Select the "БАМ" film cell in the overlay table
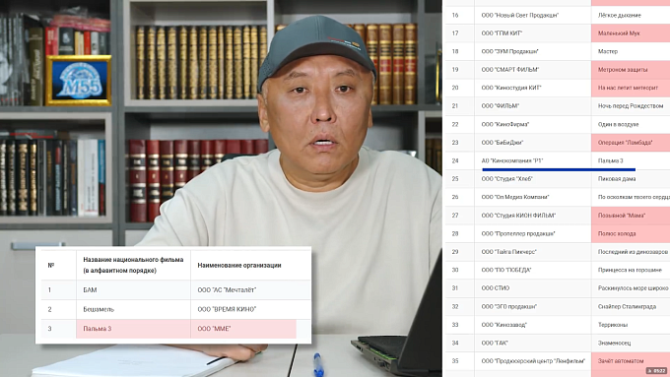The width and height of the screenshot is (670, 377). point(133,290)
